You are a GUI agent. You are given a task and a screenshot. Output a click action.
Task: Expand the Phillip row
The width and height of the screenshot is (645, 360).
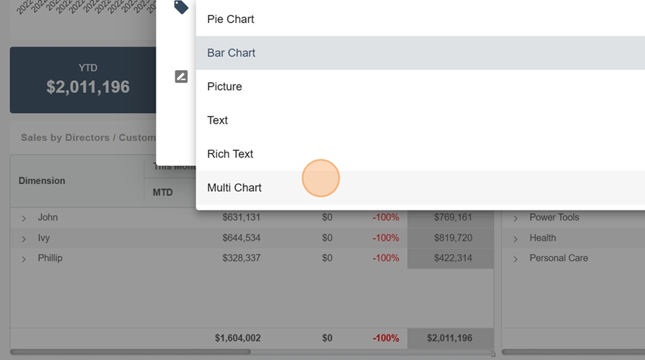tap(24, 258)
